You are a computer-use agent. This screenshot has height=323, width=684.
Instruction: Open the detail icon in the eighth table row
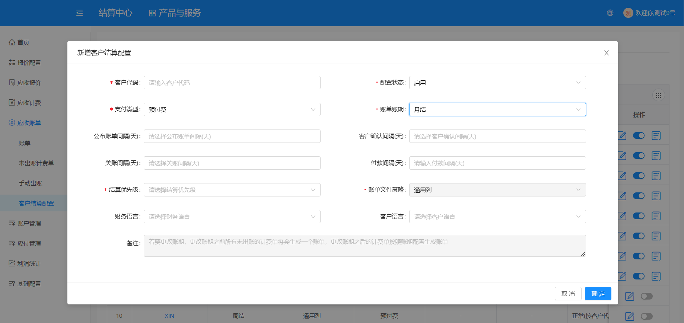(656, 276)
